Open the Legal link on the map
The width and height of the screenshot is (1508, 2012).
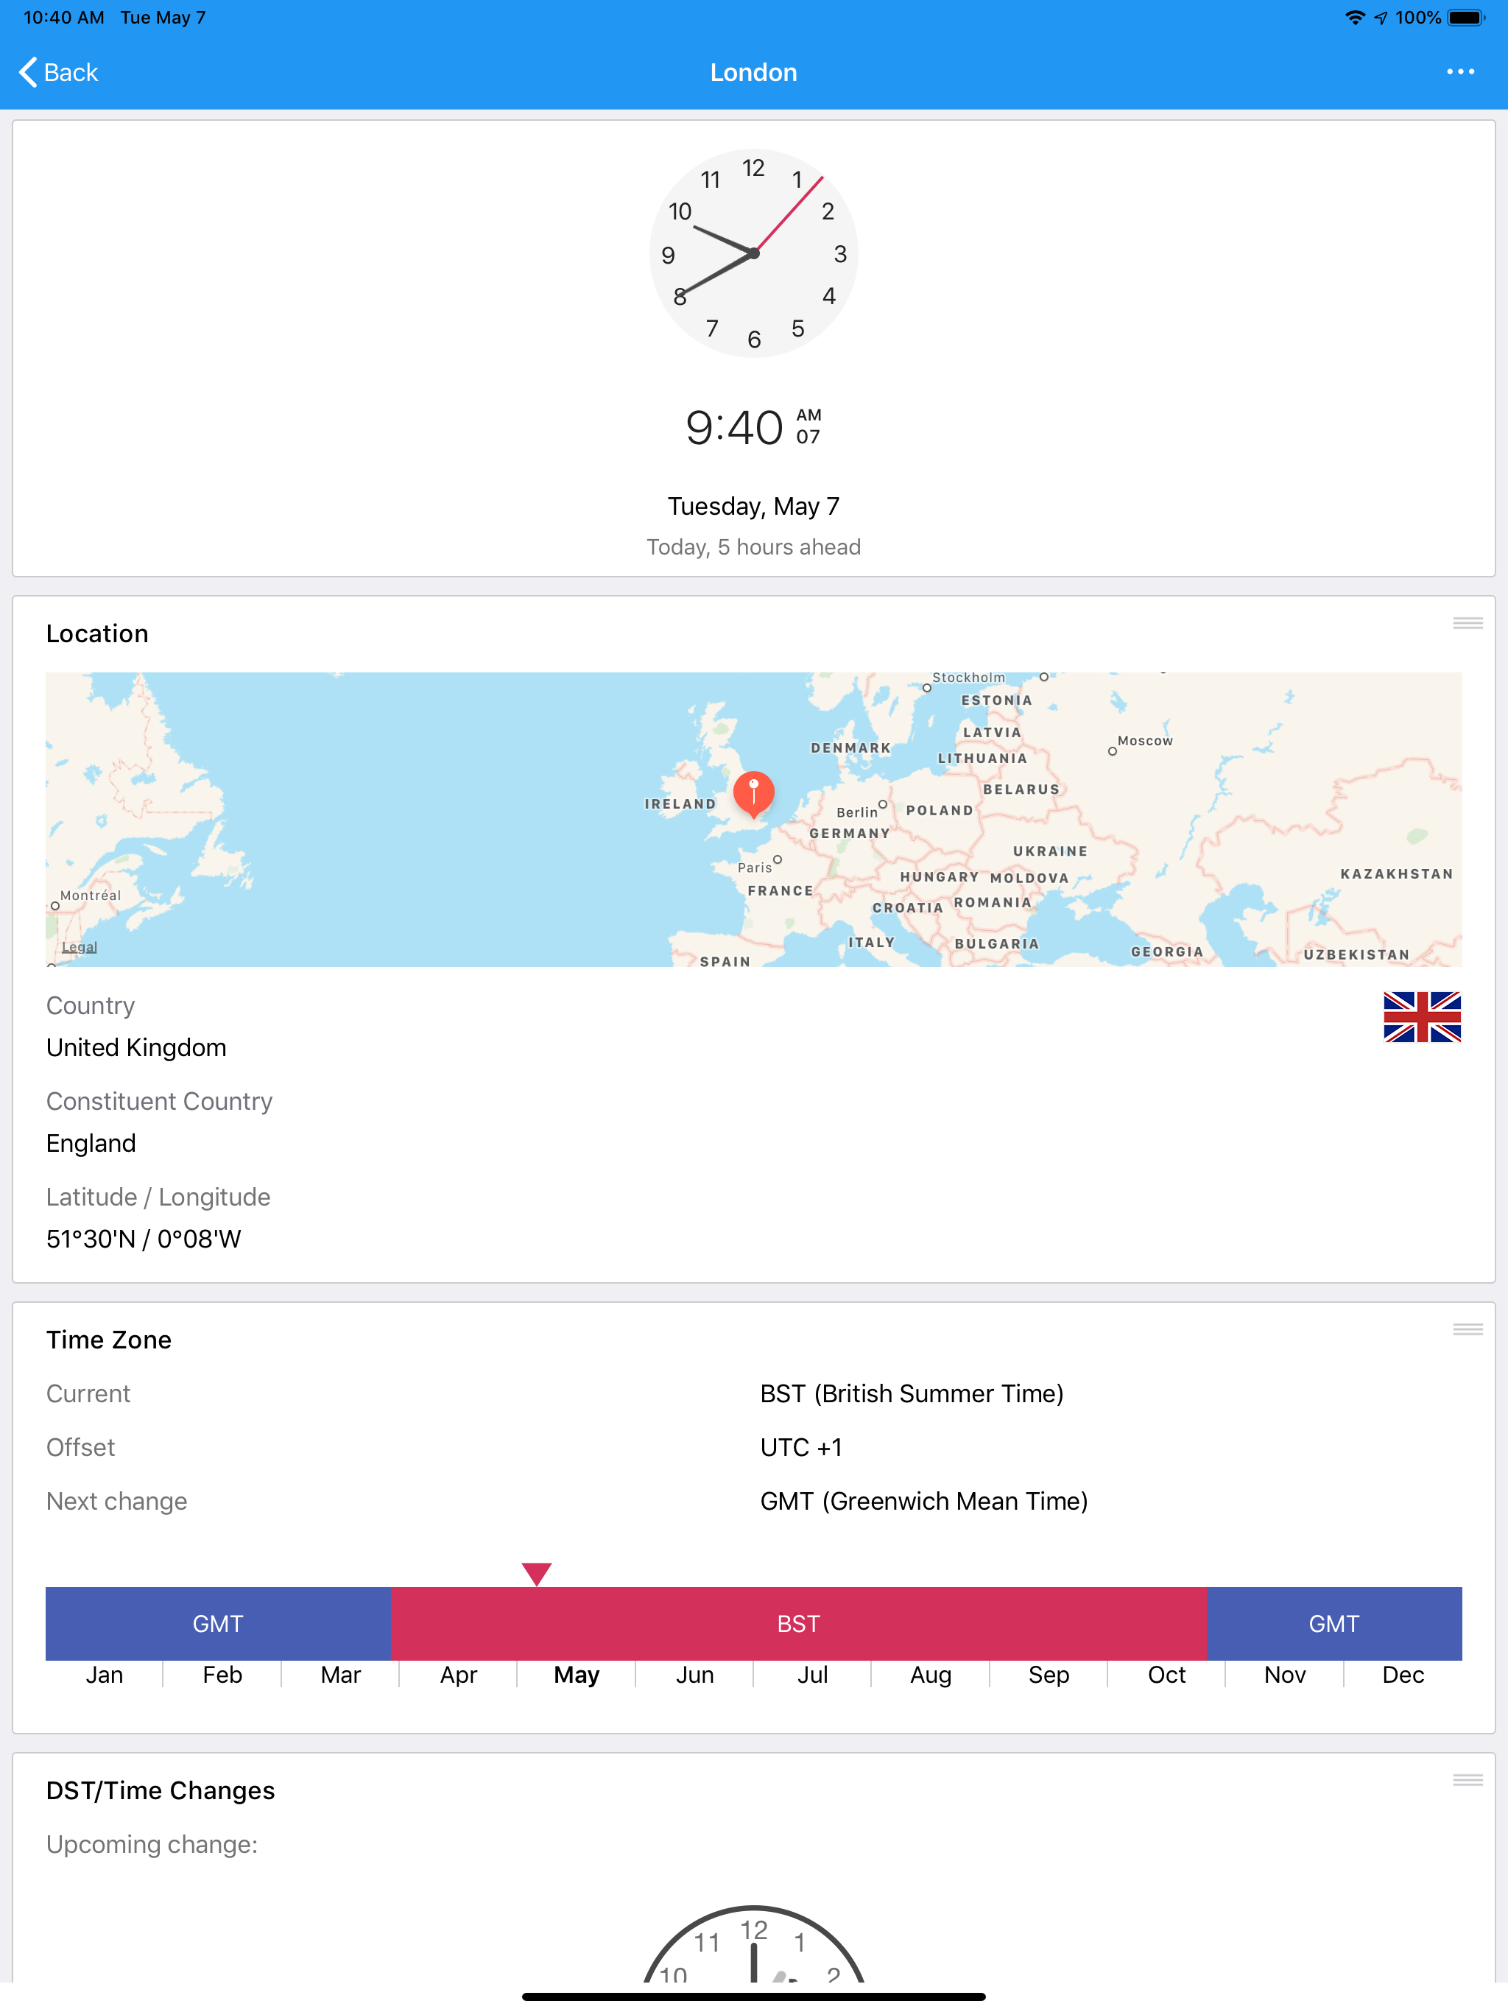79,947
